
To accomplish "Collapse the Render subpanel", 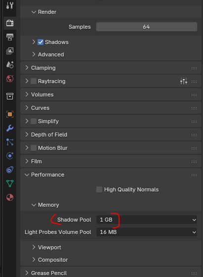I will click(34, 12).
